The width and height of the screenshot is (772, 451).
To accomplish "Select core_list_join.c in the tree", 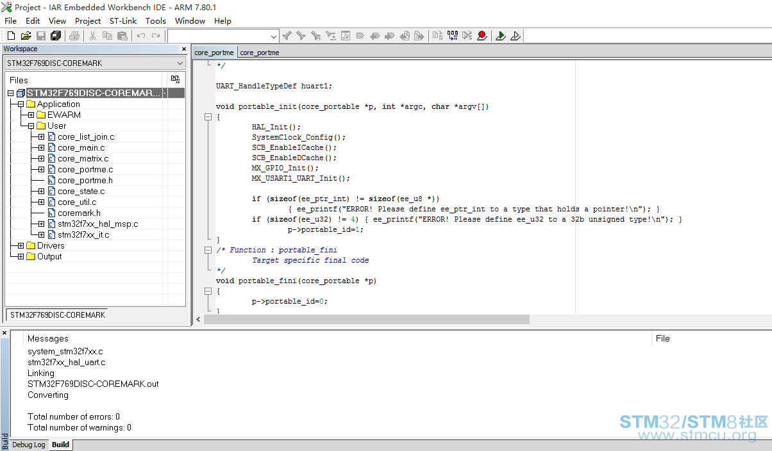I will 86,136.
